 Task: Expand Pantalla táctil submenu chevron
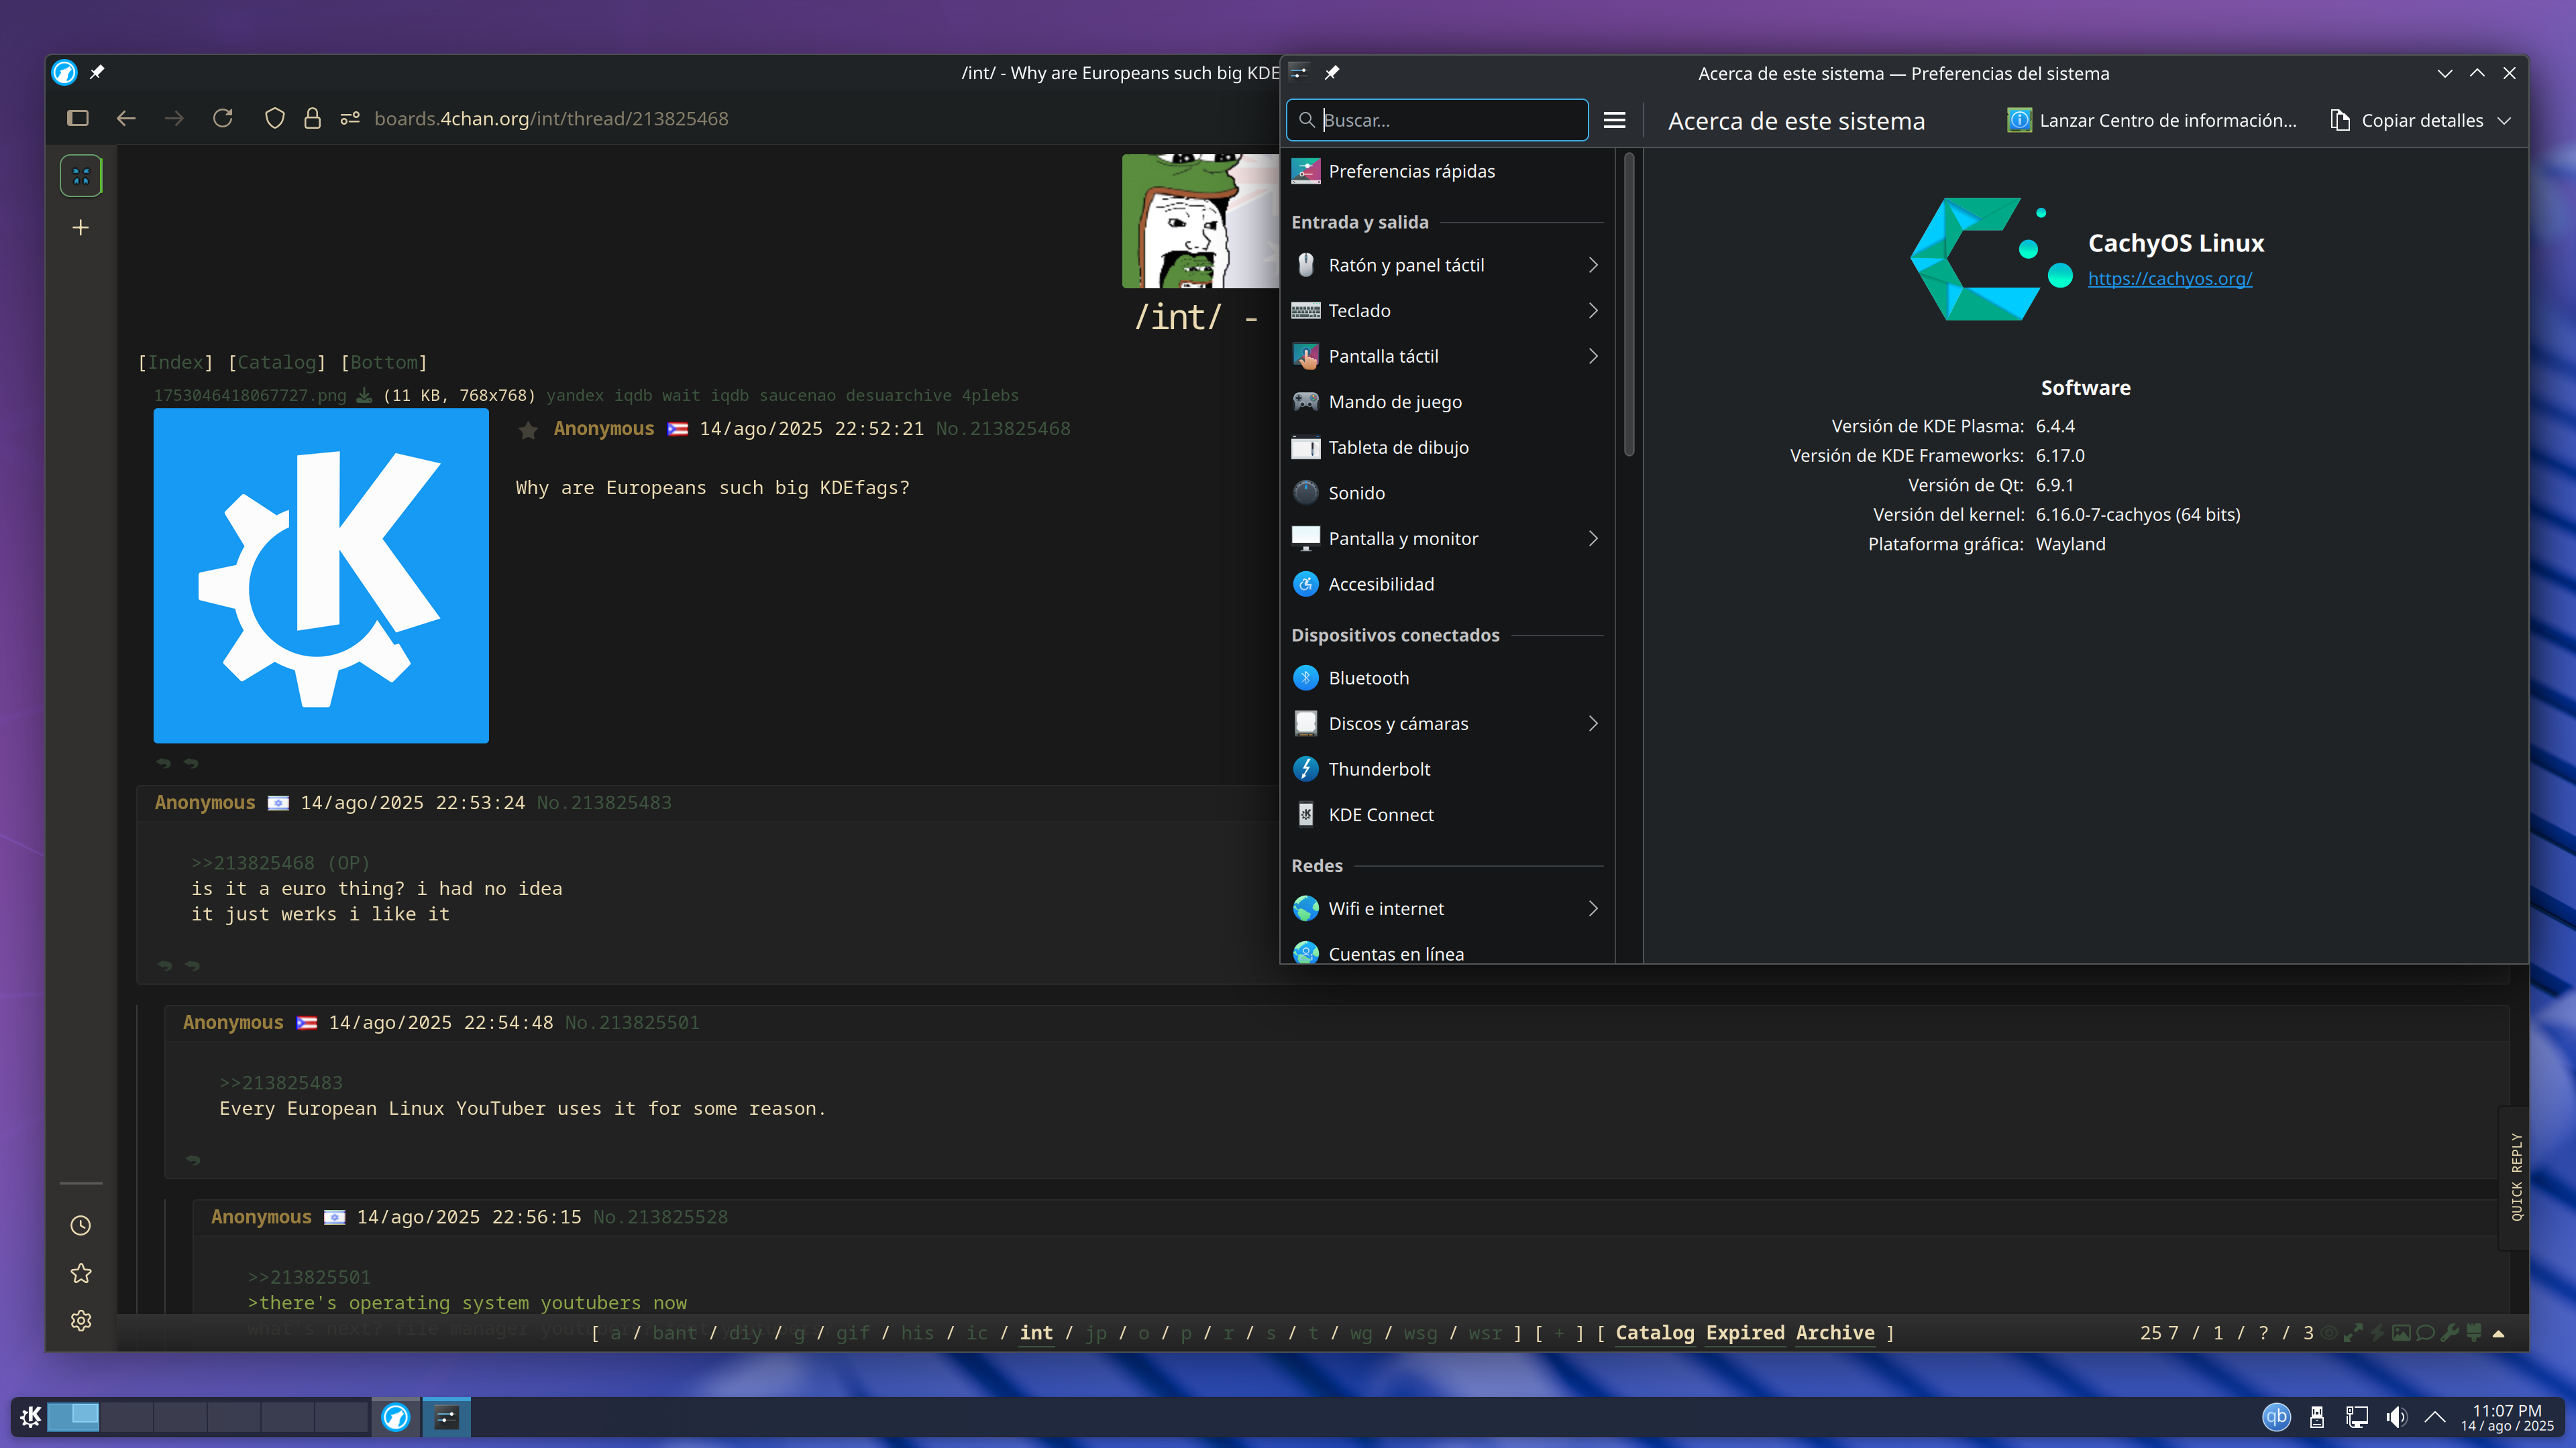point(1593,356)
